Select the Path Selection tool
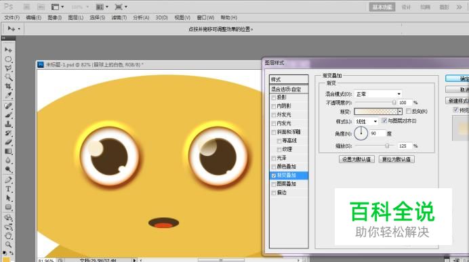 pos(8,198)
